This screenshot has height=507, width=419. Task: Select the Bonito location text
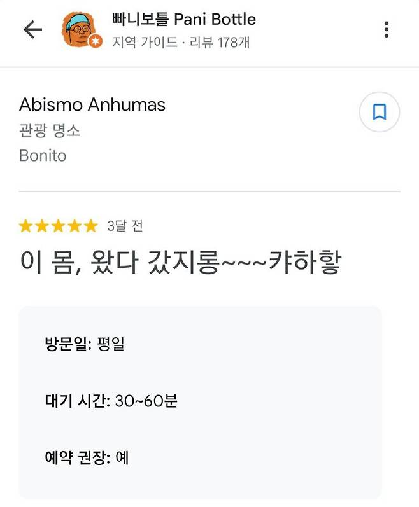(43, 155)
